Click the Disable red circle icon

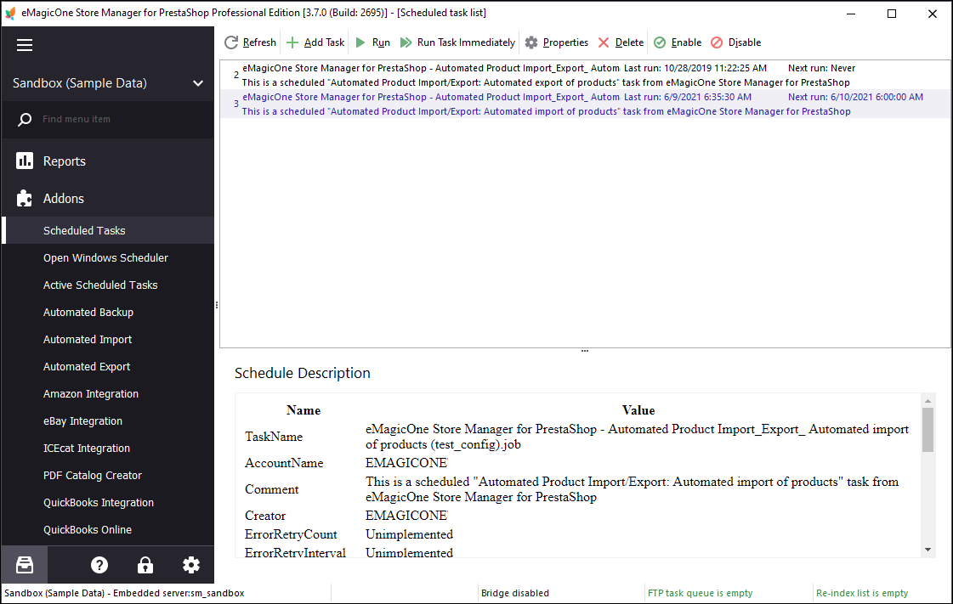tap(717, 42)
